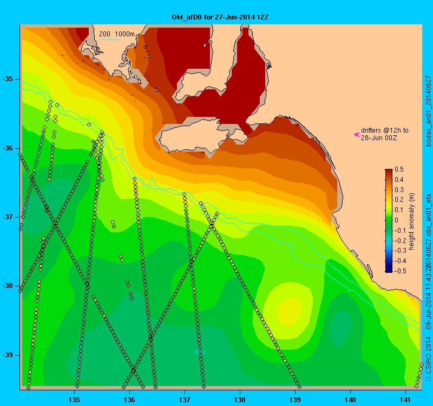Click the height anomaly color bar
433x406 pixels.
point(389,221)
